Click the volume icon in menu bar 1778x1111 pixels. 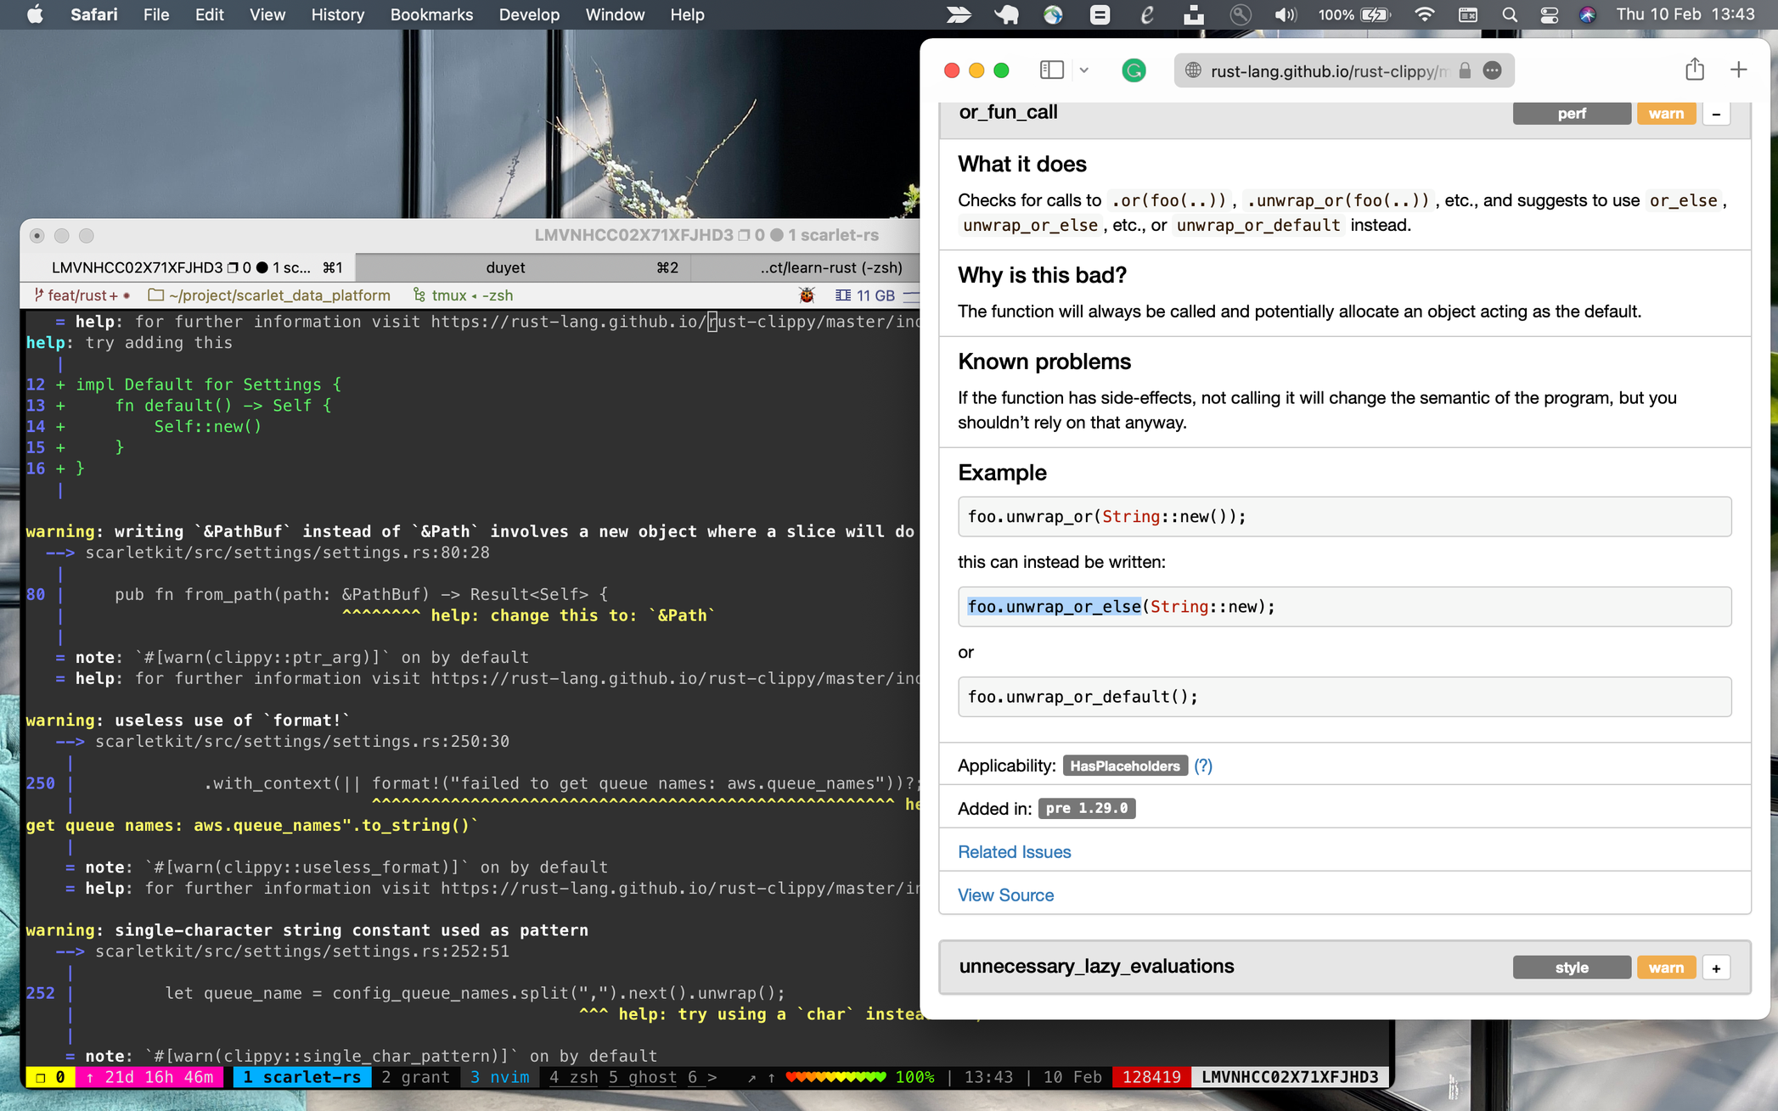pos(1285,14)
